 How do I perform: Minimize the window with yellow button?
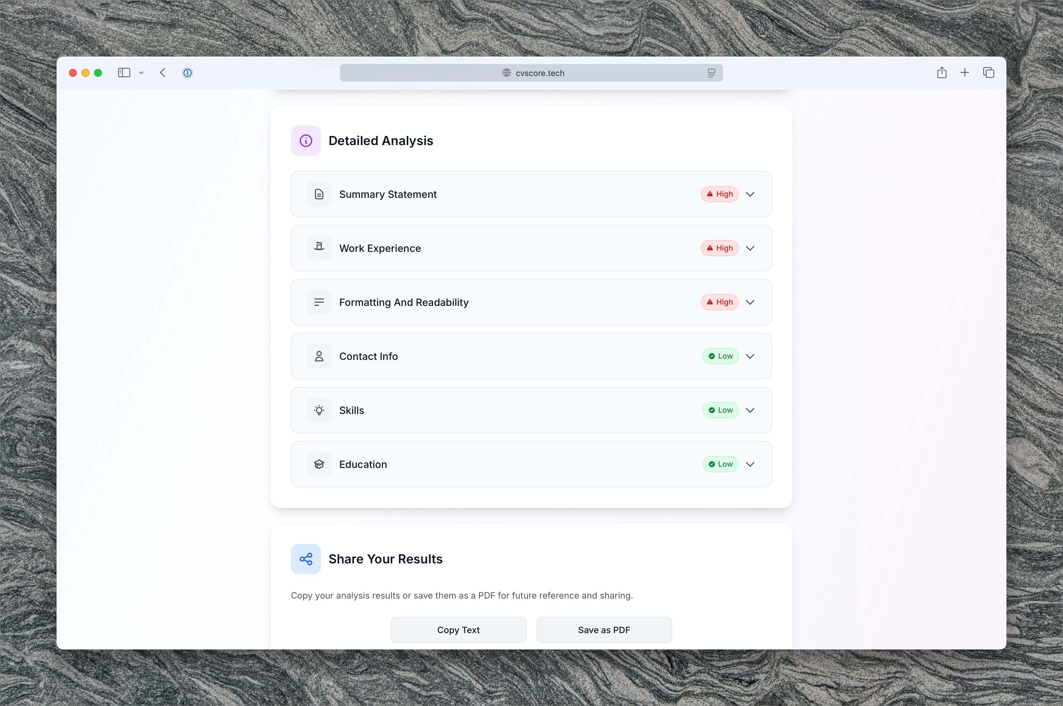point(85,73)
